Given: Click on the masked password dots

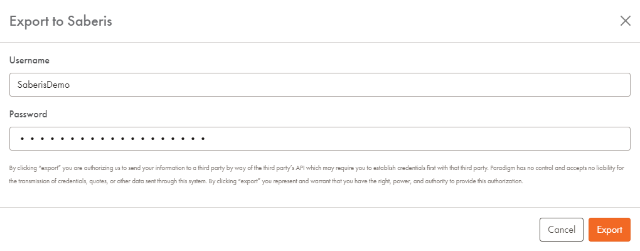Looking at the screenshot, I should (x=113, y=139).
